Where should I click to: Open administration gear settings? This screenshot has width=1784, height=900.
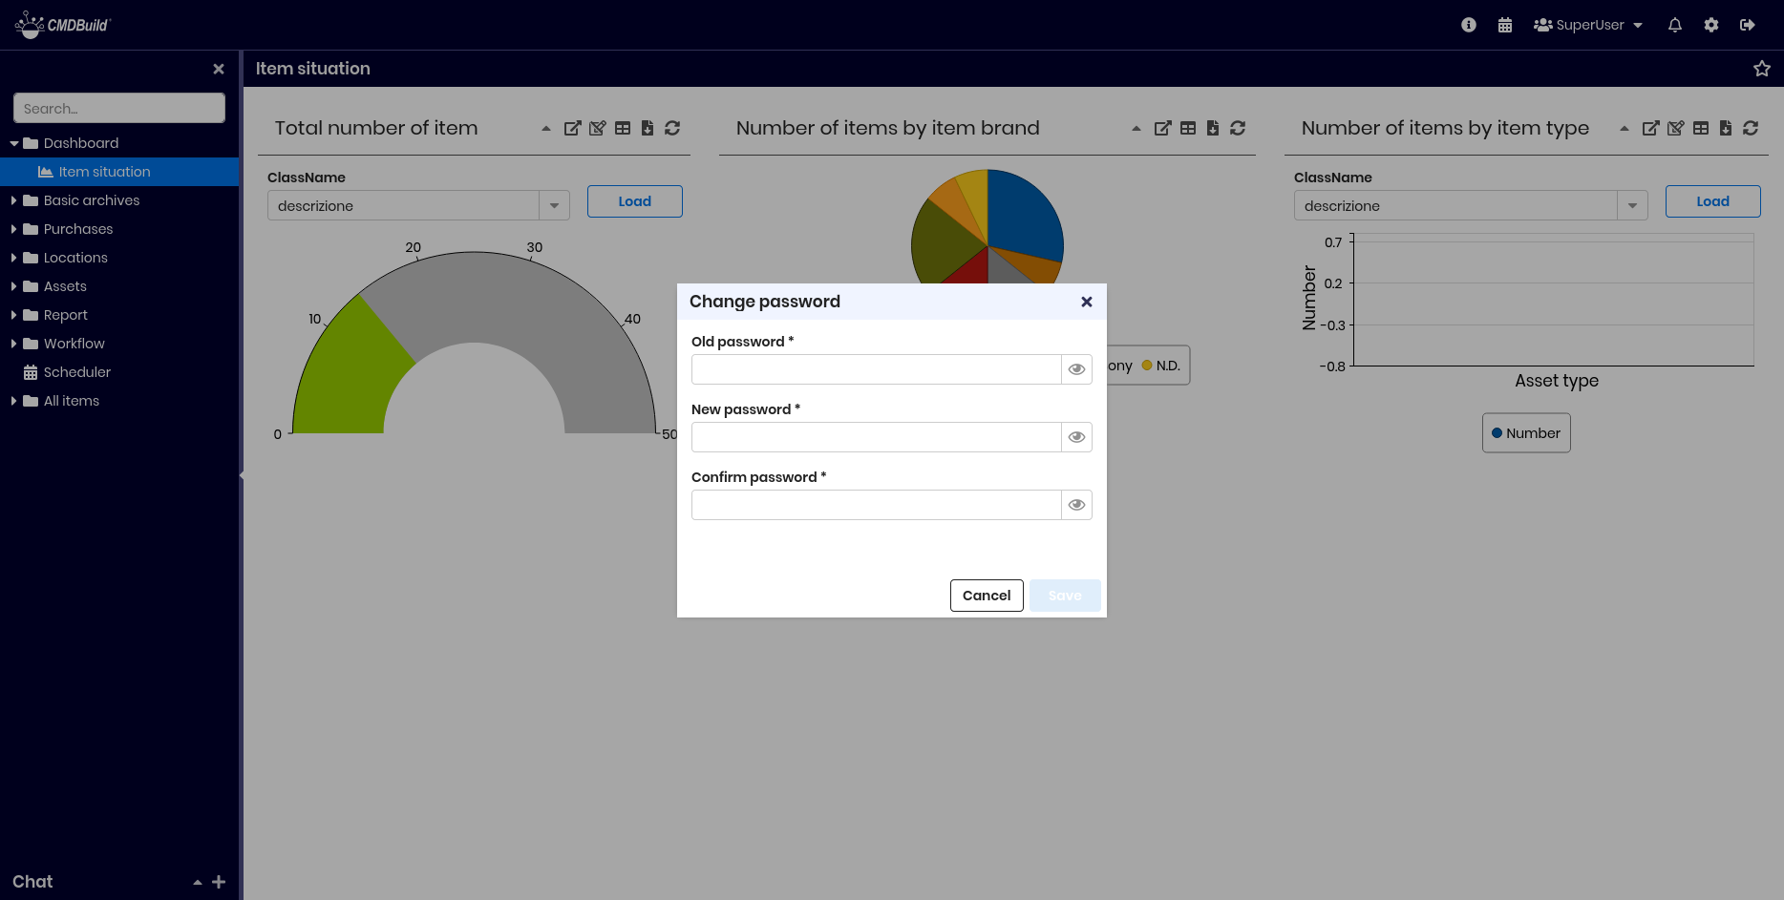1710,25
